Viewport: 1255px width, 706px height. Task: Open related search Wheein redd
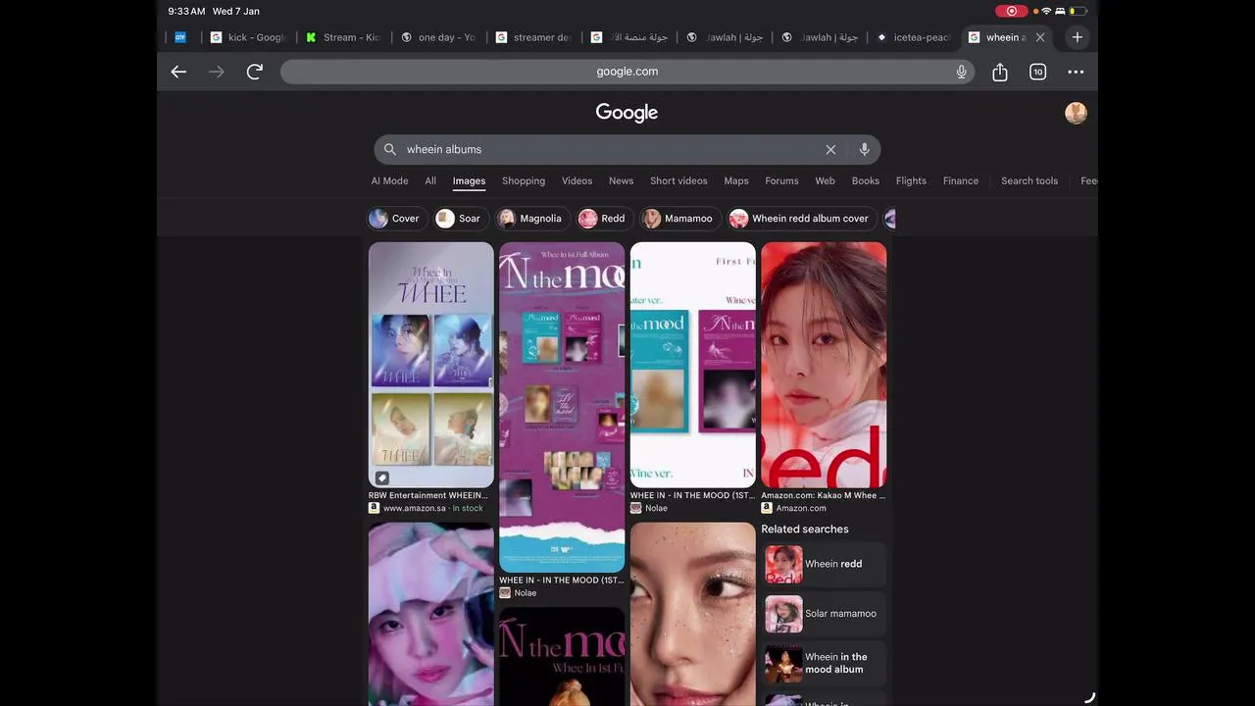click(824, 564)
